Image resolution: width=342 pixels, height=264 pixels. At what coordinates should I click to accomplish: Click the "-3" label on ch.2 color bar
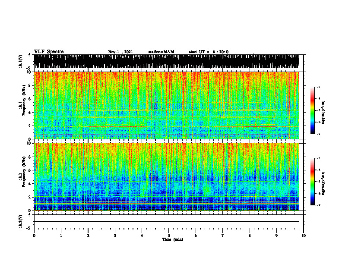coord(318,158)
